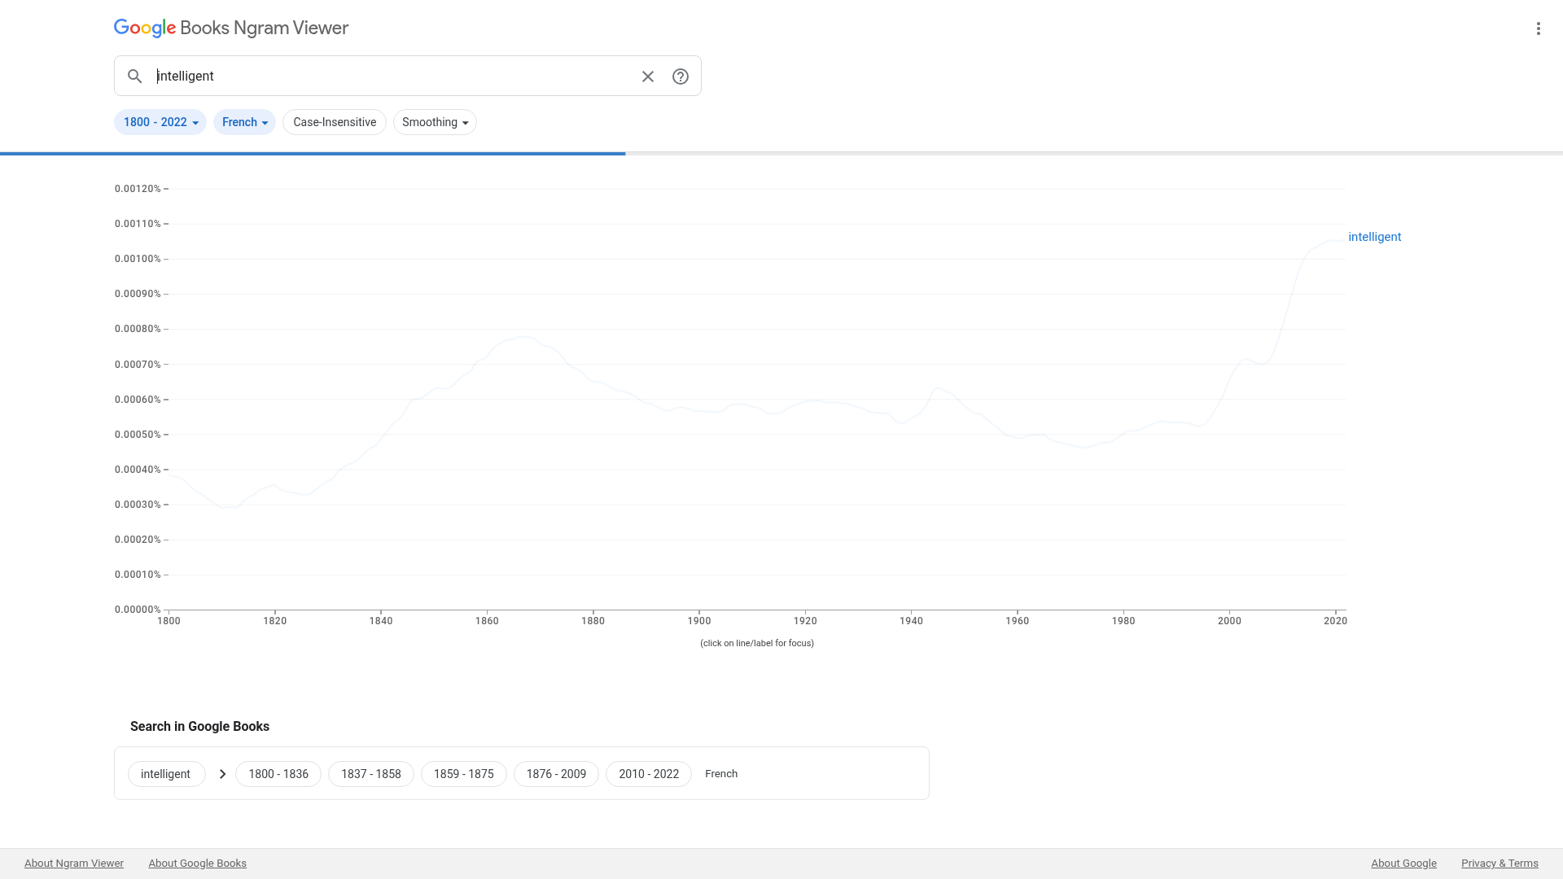Open the 1800 - 2022 year range dropdown
Image resolution: width=1563 pixels, height=879 pixels.
click(x=160, y=122)
